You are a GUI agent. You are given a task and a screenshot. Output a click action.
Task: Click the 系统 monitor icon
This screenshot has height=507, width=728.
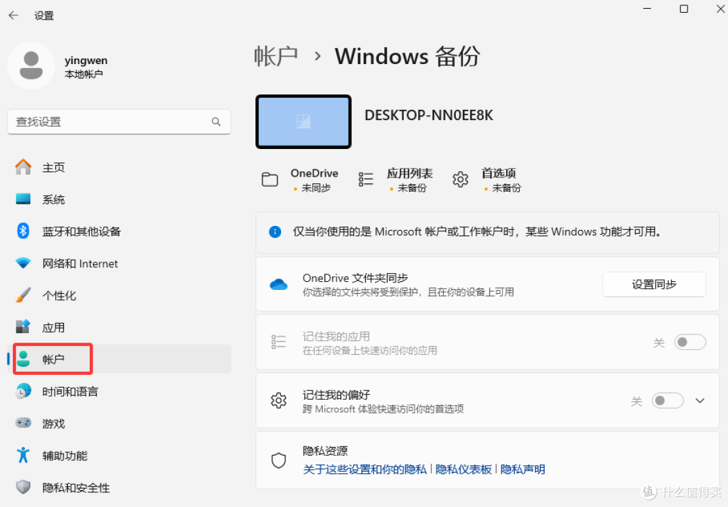tap(23, 199)
